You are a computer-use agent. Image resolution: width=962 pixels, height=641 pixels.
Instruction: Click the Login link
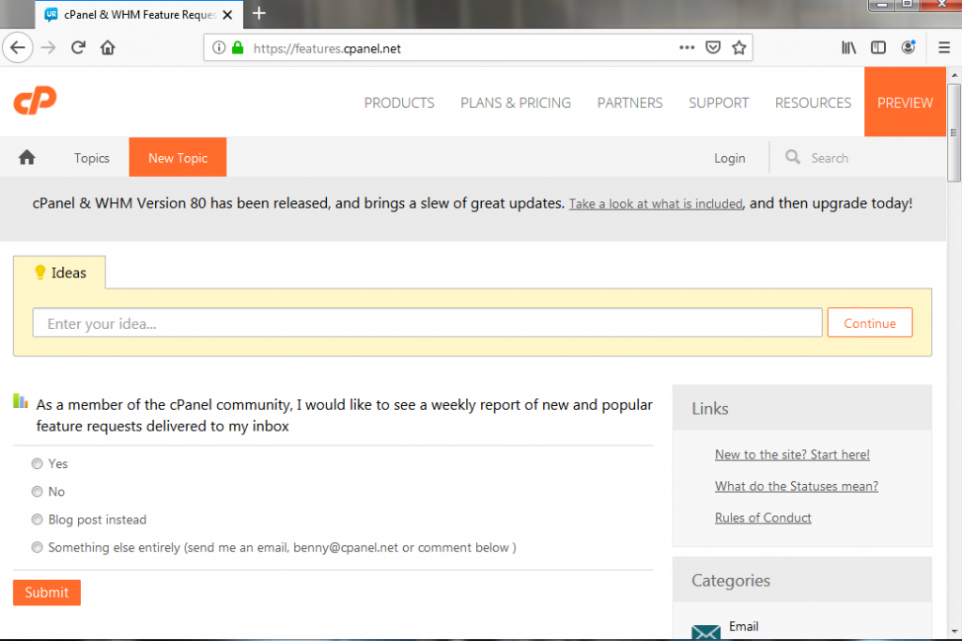[729, 158]
